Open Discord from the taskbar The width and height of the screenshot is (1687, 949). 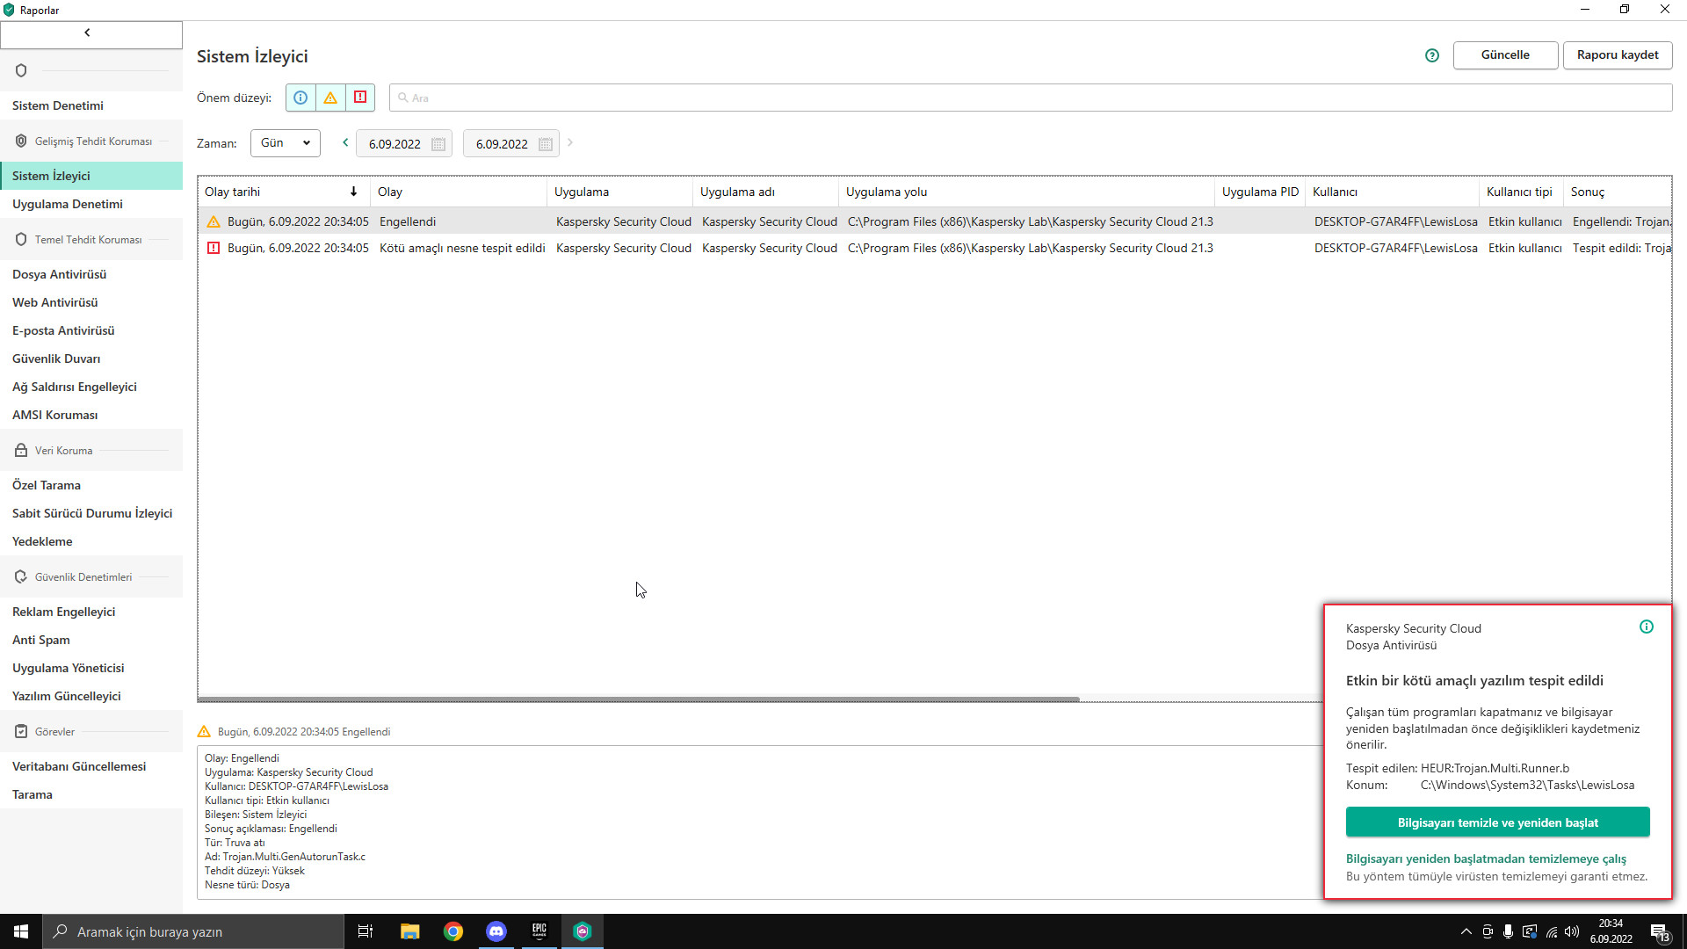[x=496, y=931]
